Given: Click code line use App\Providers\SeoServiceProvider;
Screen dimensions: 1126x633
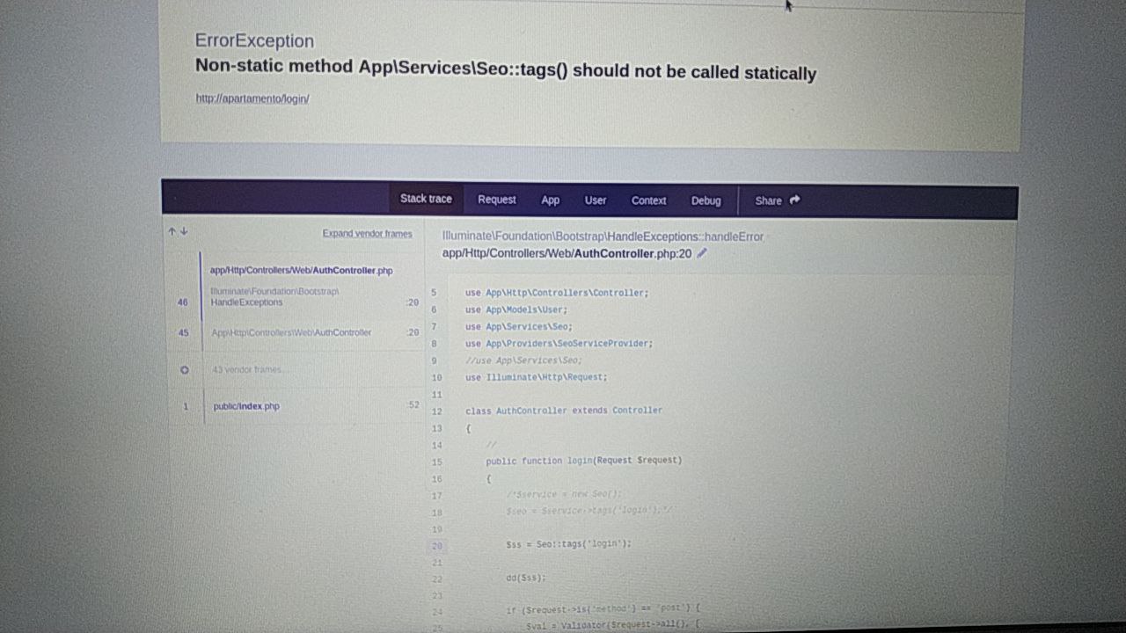Looking at the screenshot, I should click(559, 344).
